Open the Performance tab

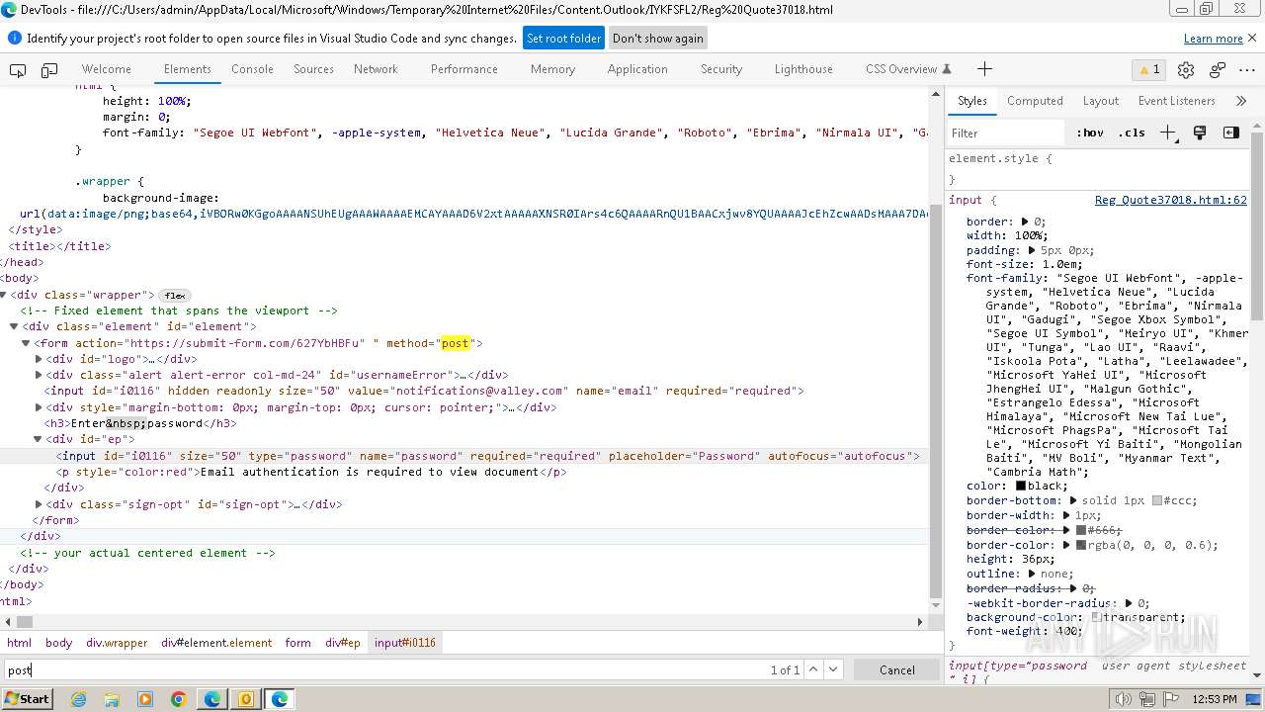[x=464, y=69]
